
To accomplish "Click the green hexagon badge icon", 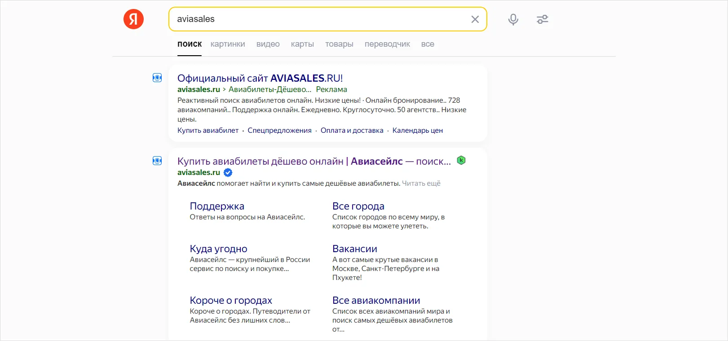I will (461, 160).
